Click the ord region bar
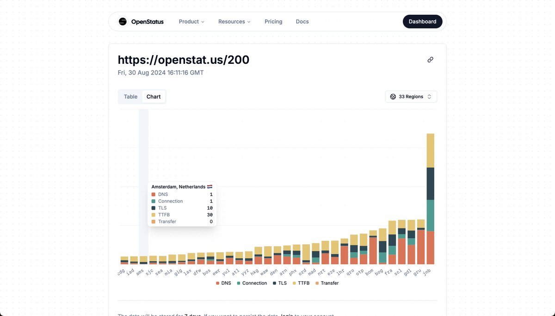The height and width of the screenshot is (316, 555). tap(306, 254)
